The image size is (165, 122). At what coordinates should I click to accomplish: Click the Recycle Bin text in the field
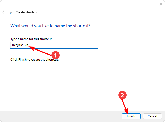20,45
